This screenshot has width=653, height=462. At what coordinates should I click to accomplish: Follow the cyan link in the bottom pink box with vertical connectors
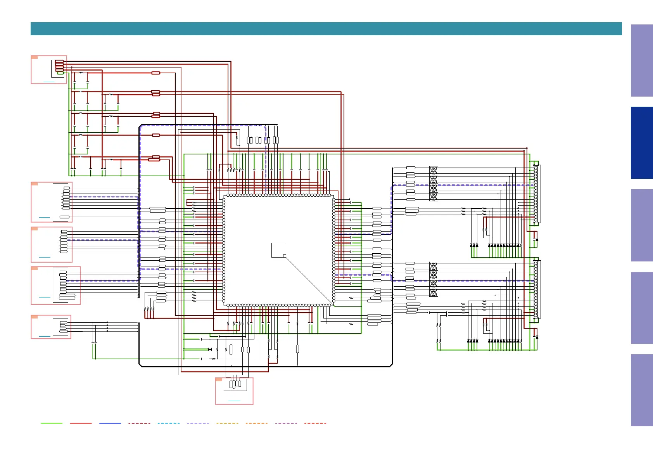coord(234,401)
